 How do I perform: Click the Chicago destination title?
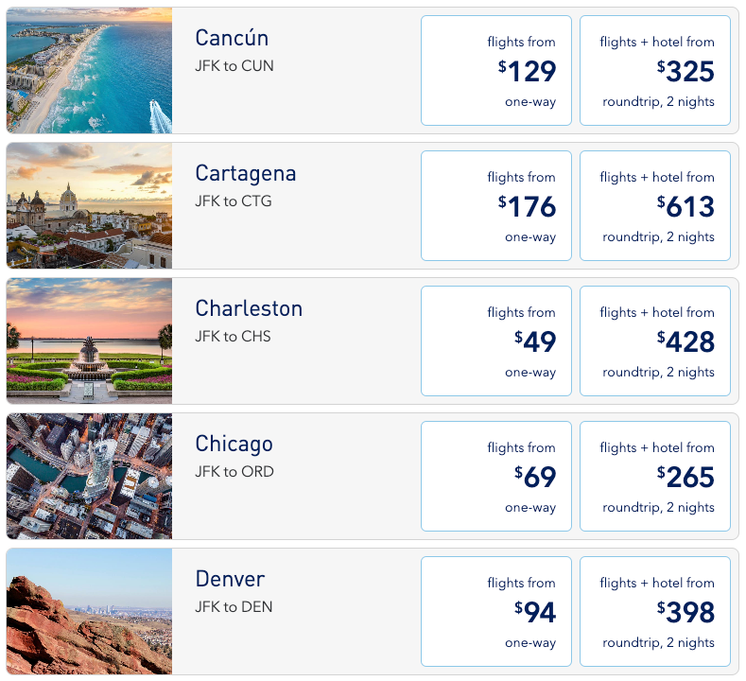click(234, 444)
